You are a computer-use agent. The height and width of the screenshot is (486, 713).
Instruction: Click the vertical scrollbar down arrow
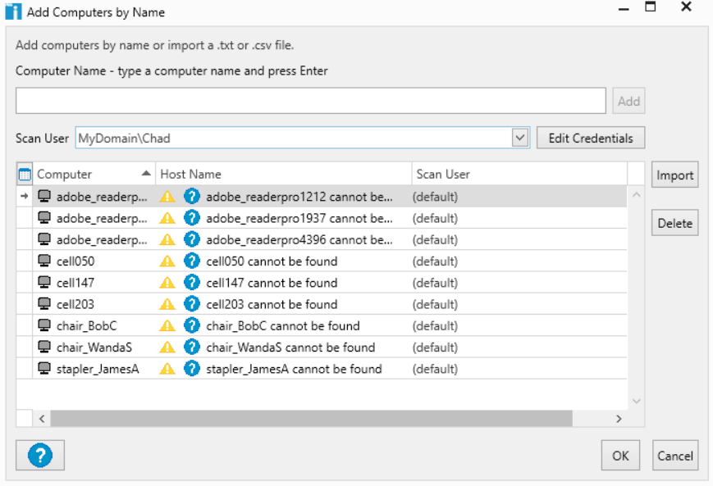point(637,401)
